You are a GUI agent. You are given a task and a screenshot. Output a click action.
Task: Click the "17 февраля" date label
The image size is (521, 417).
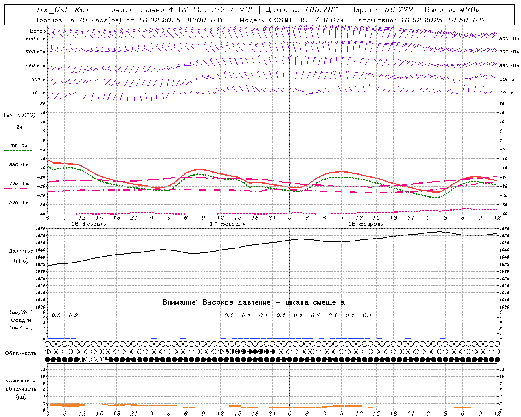228,224
